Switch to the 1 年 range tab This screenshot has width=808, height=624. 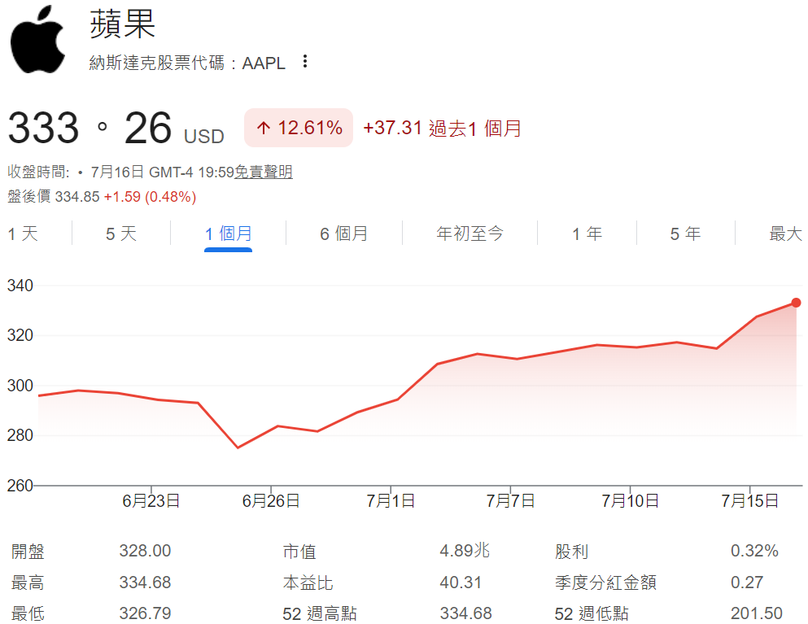587,234
